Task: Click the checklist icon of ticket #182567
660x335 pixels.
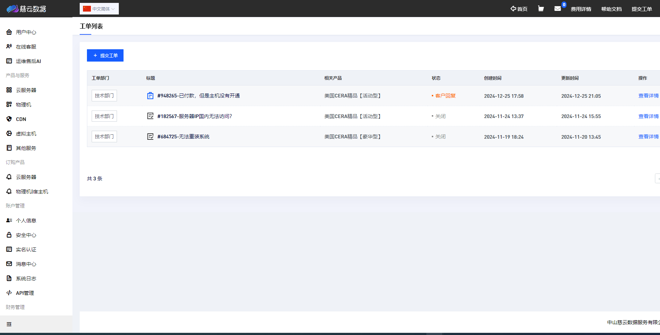Action: tap(150, 116)
